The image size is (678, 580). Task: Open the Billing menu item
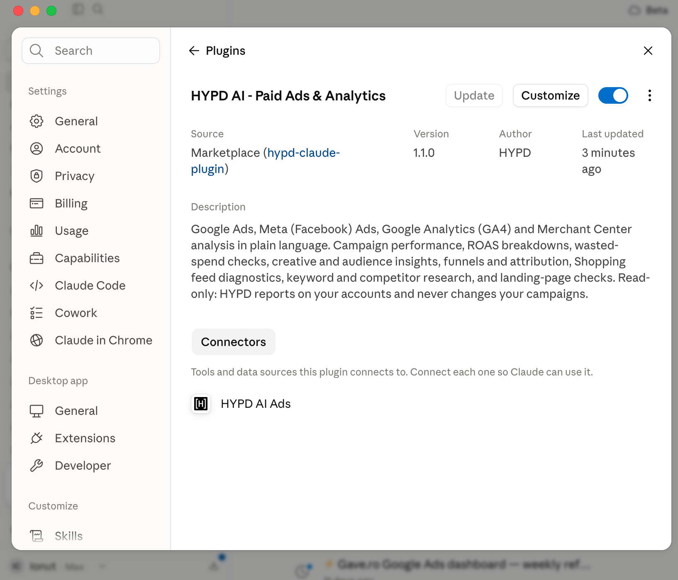tap(71, 203)
